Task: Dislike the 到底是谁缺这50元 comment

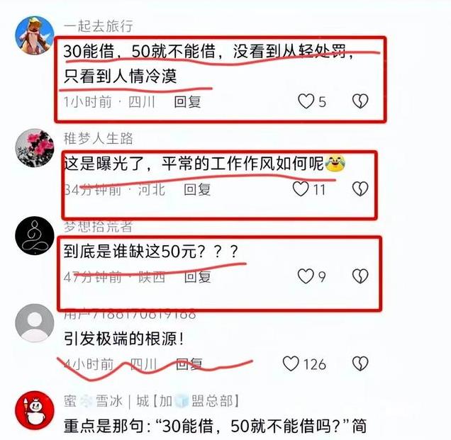Action: tap(360, 276)
